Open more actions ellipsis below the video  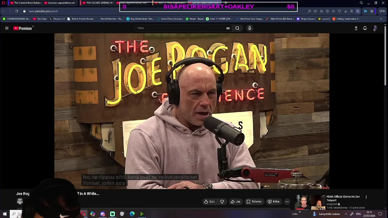pos(287,202)
